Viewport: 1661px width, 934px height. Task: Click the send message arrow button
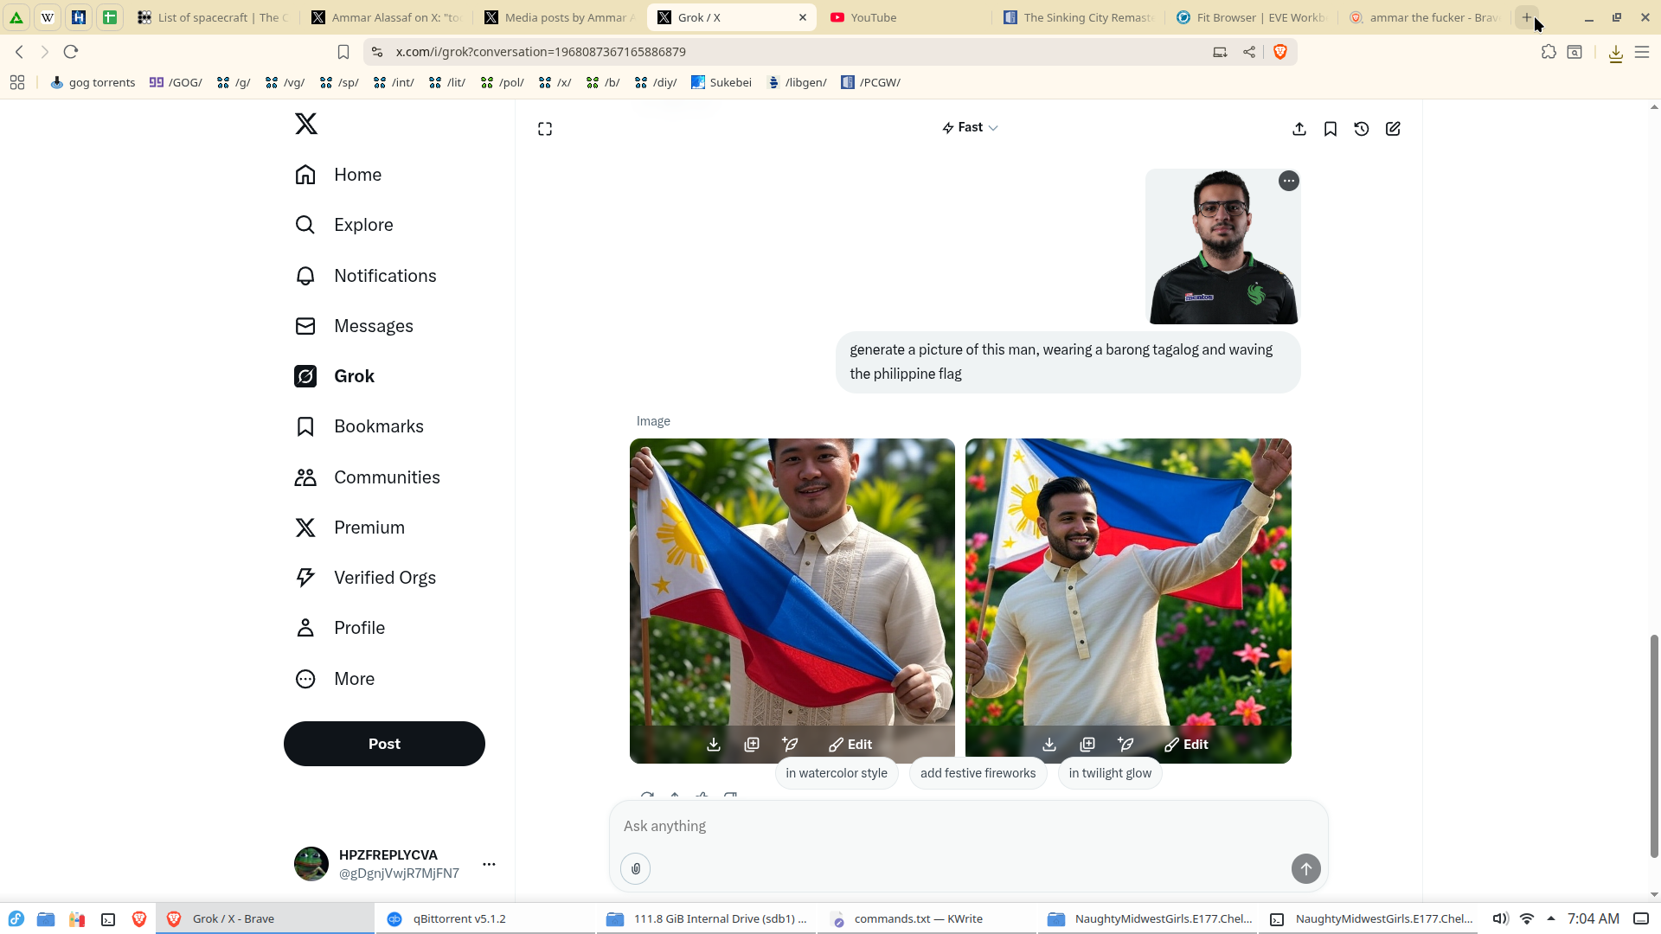coord(1306,869)
